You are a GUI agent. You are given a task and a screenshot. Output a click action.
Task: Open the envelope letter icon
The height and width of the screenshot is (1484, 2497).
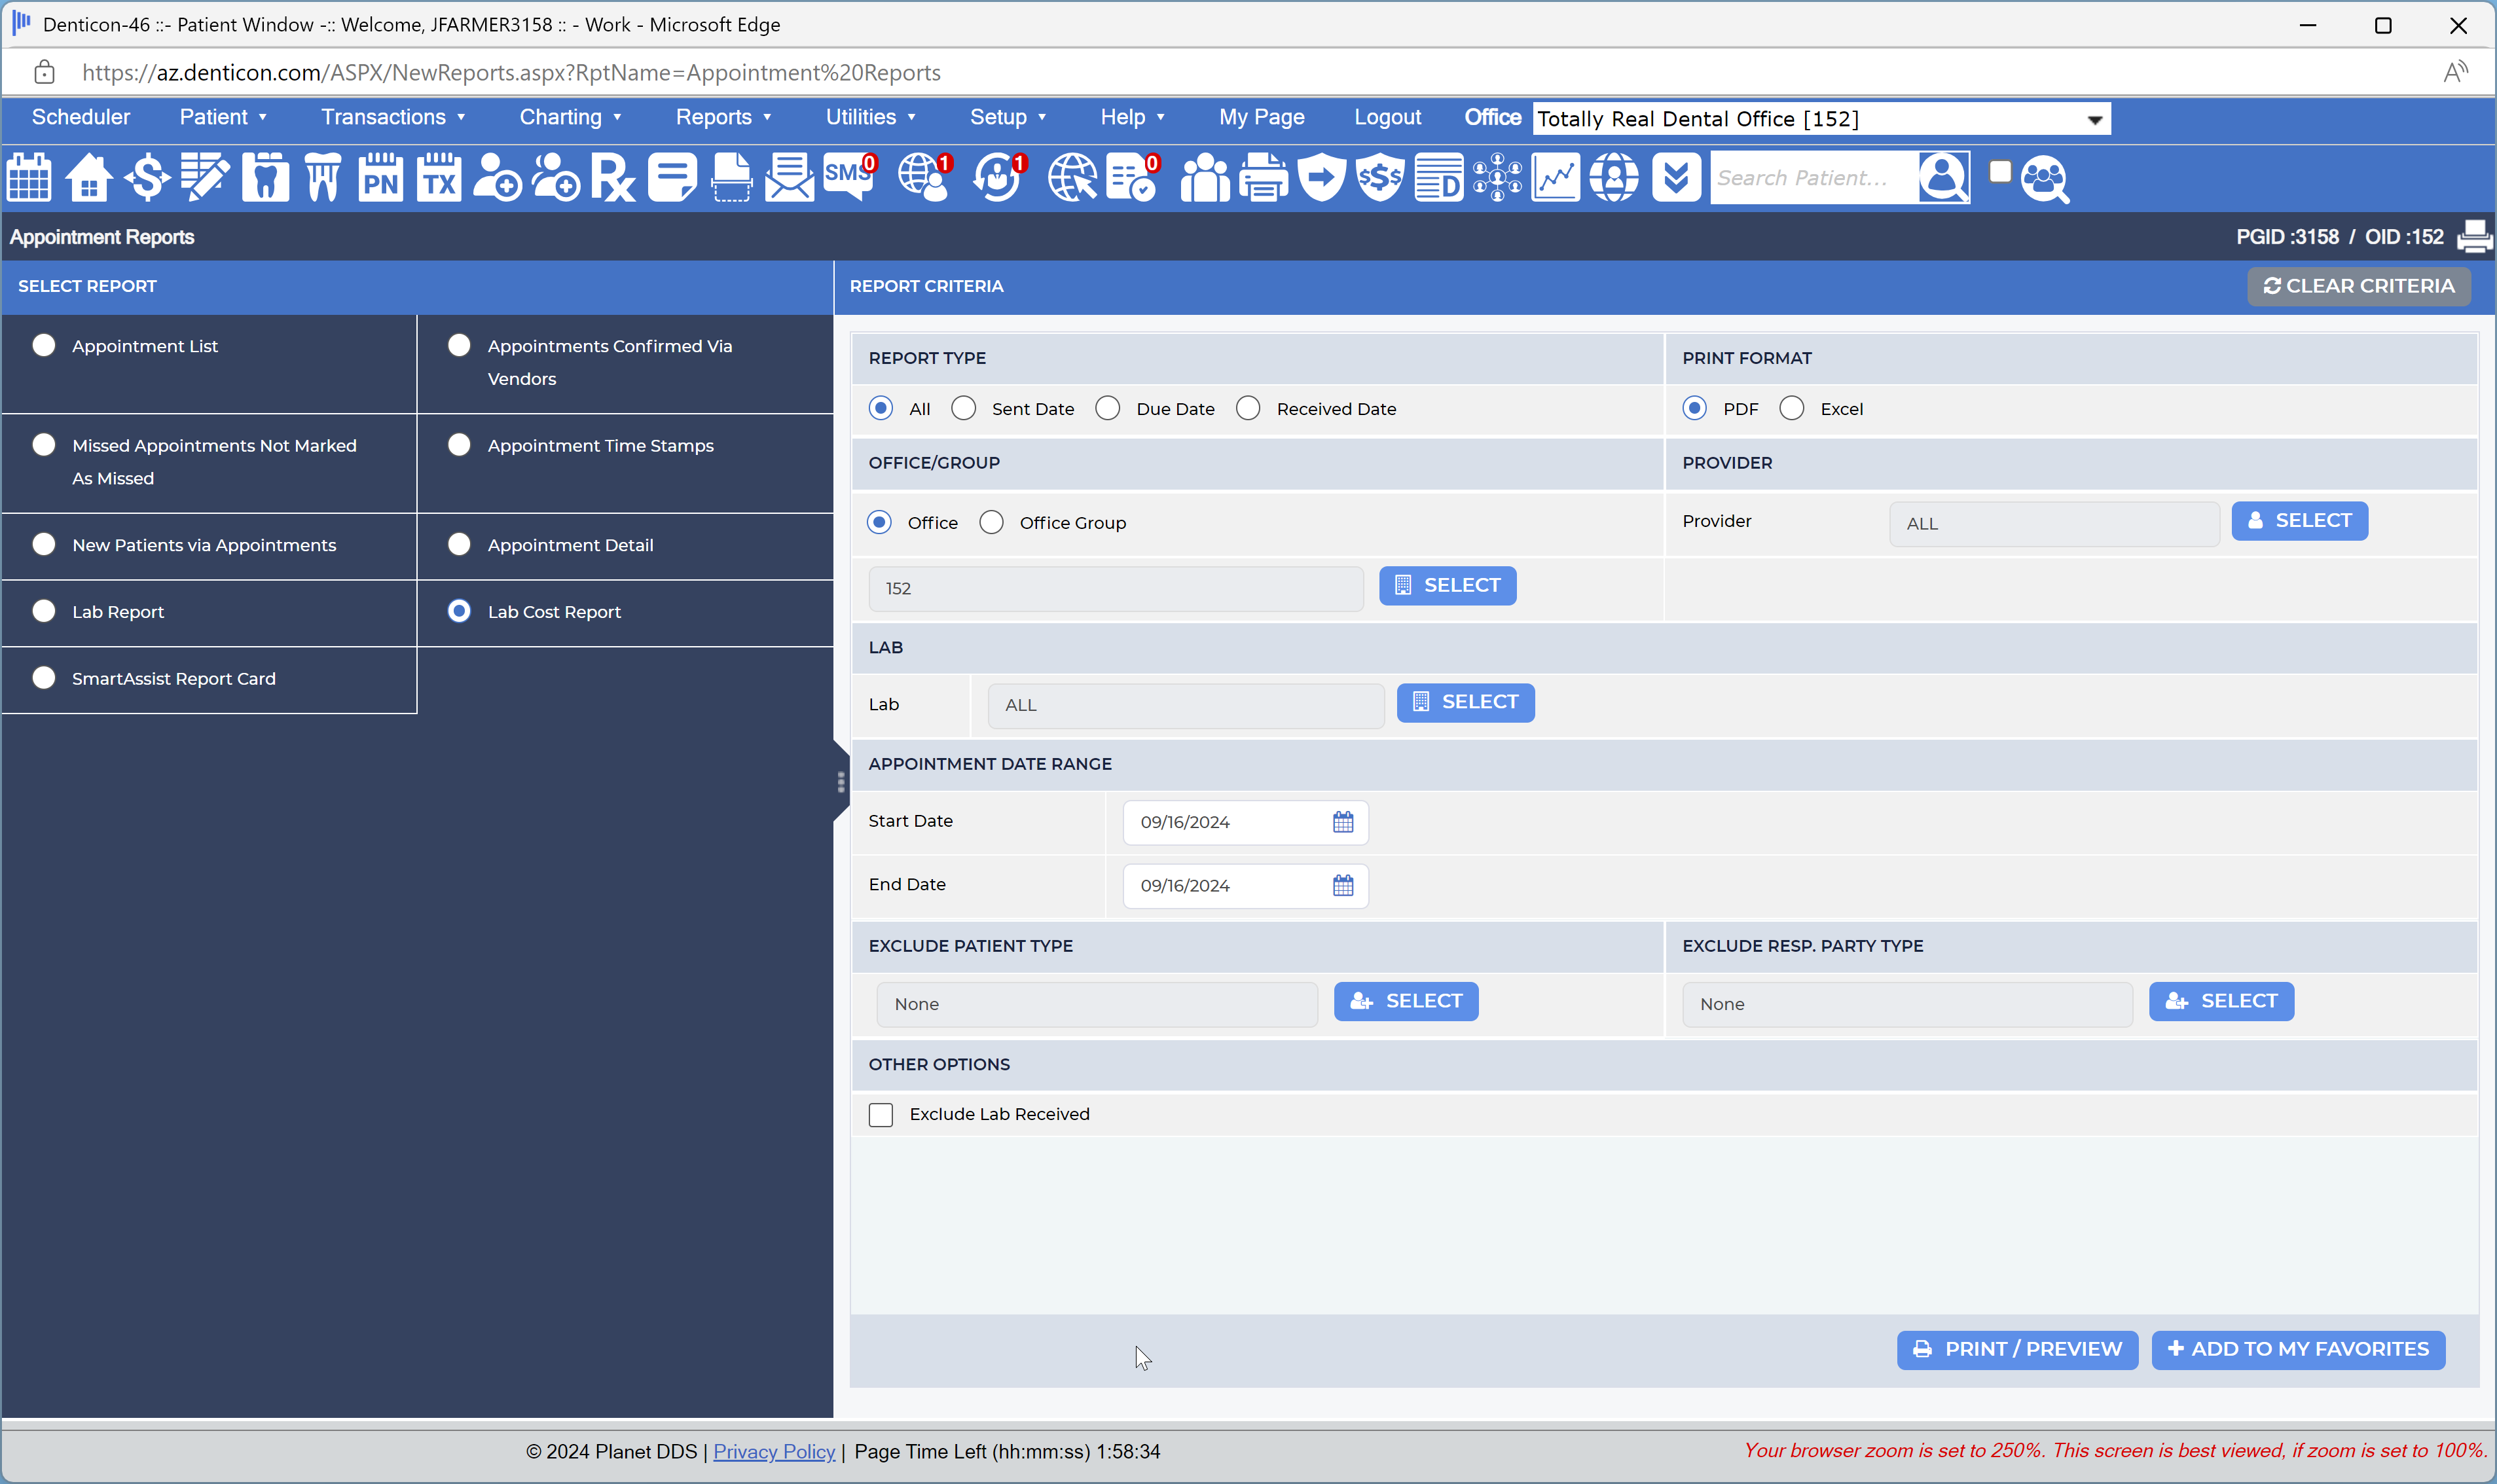(789, 178)
